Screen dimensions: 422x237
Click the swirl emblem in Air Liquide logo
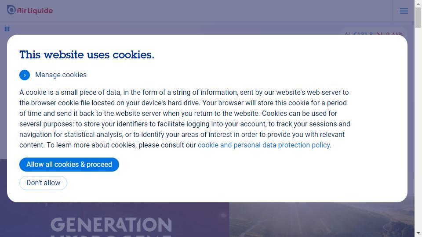pyautogui.click(x=11, y=10)
